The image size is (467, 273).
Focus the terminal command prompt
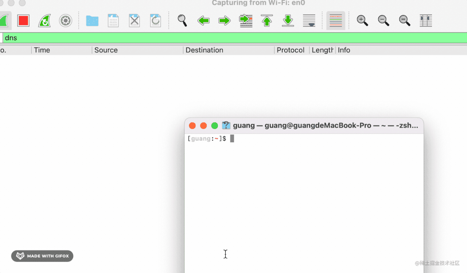pos(232,138)
